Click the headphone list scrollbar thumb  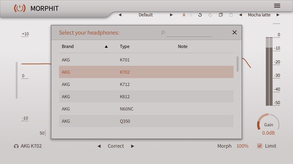[x=238, y=64]
